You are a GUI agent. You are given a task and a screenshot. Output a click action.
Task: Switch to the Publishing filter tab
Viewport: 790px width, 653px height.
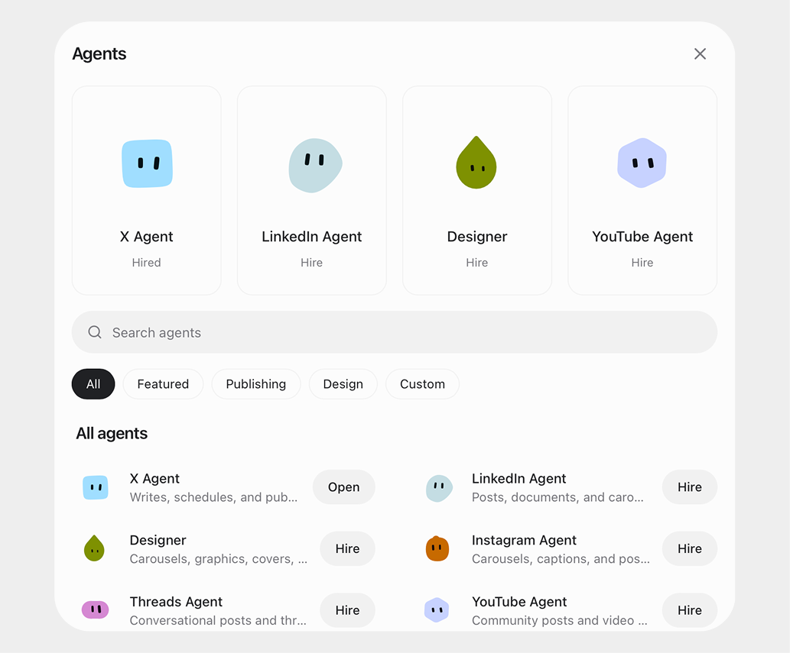point(256,384)
